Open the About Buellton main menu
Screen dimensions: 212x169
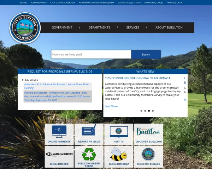click(169, 27)
